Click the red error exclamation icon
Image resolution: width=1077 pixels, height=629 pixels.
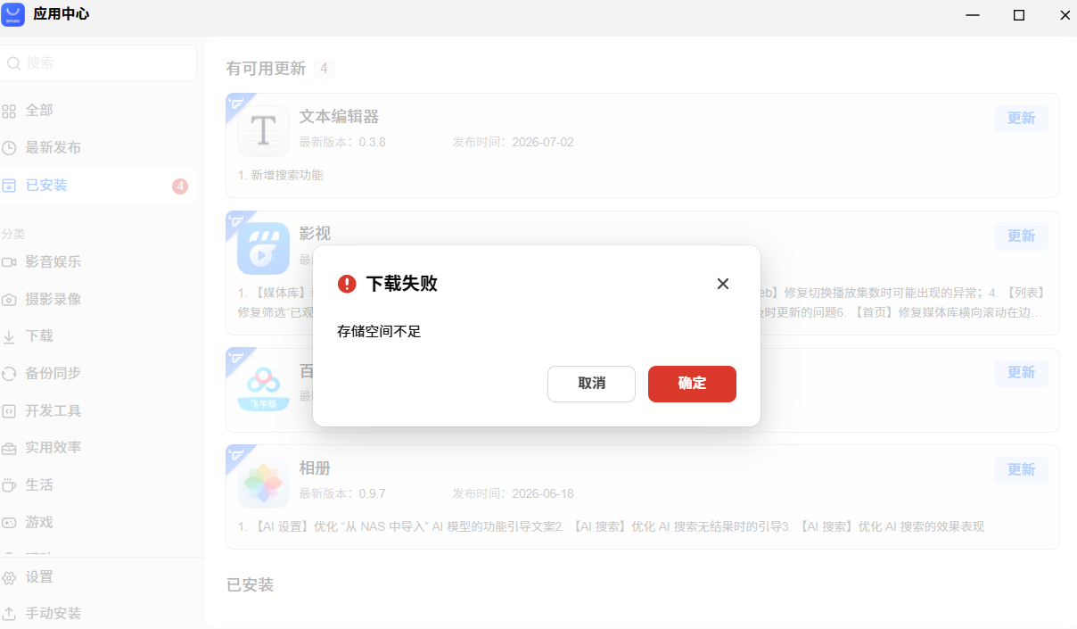point(347,284)
